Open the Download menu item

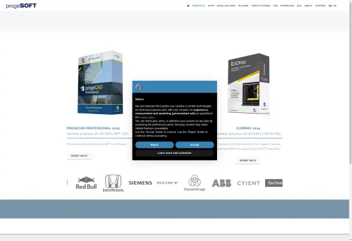(287, 6)
